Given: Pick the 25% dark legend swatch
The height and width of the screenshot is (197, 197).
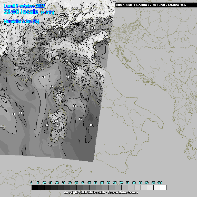Looking at the screenshot, I should click(67, 188).
